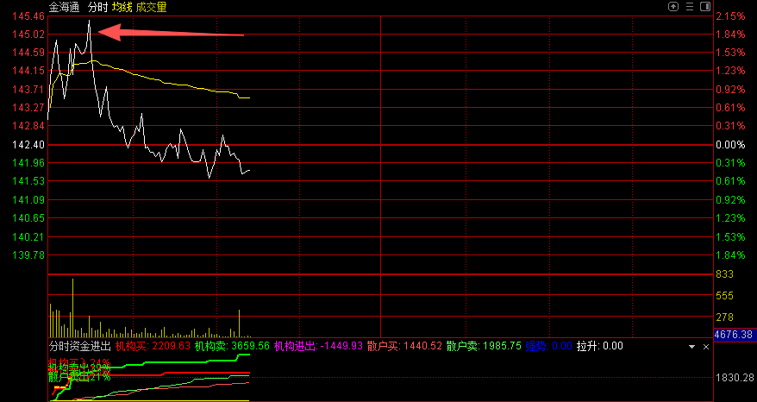Click the blue 4676.38 value box
This screenshot has width=757, height=402.
click(x=734, y=335)
